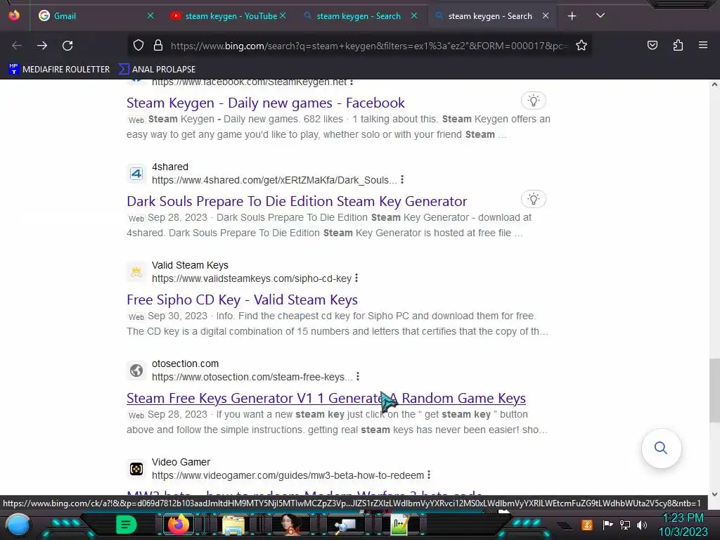Click the 4shared.com result URL text
Image resolution: width=720 pixels, height=540 pixels.
[274, 180]
